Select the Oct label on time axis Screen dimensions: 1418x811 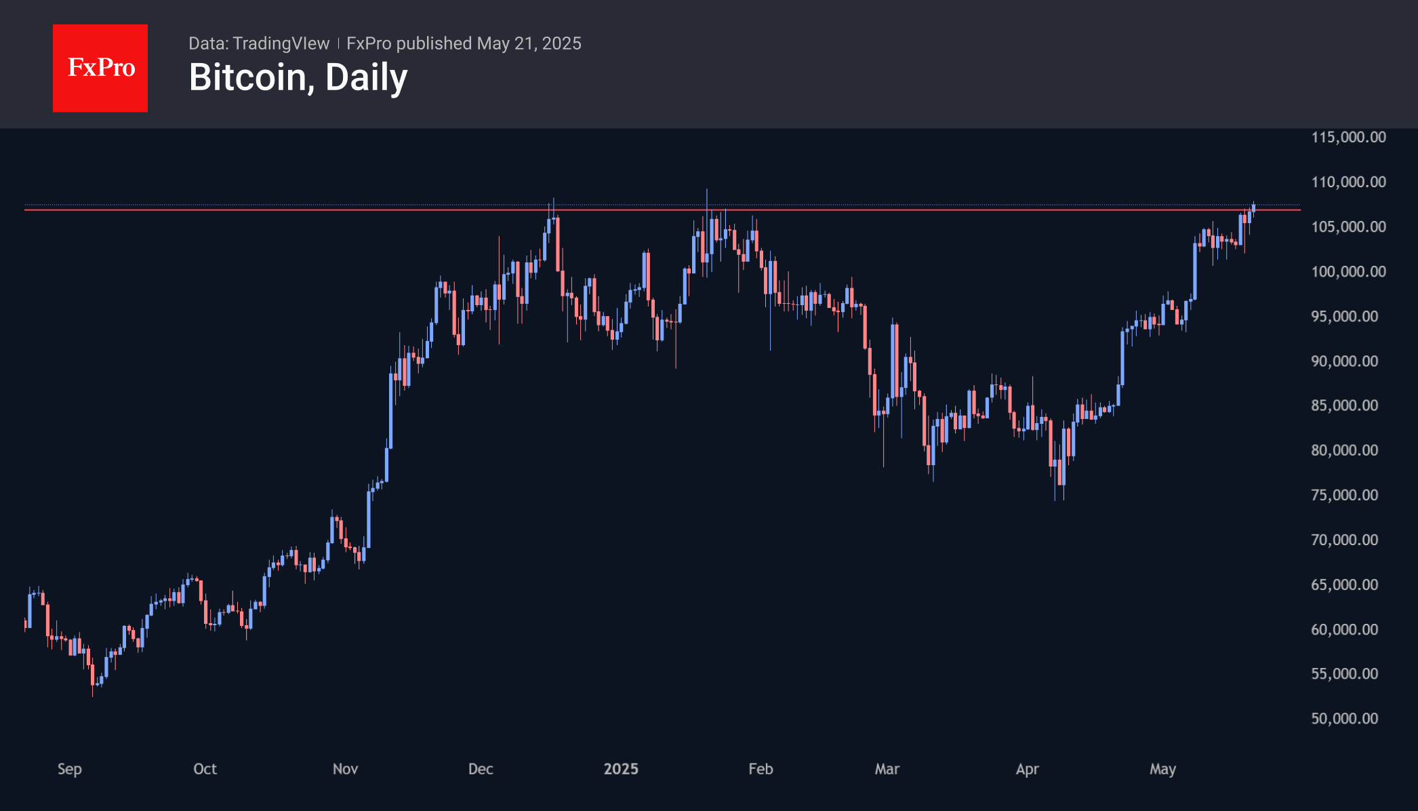pos(205,769)
